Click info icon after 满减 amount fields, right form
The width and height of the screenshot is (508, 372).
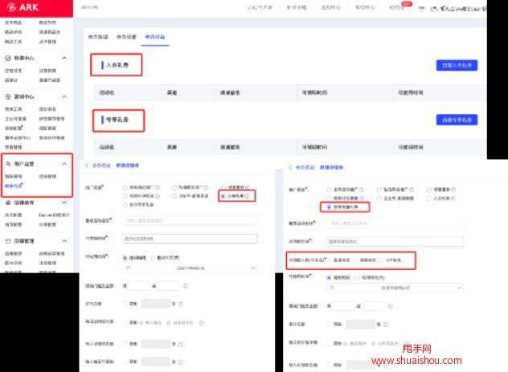(x=391, y=306)
